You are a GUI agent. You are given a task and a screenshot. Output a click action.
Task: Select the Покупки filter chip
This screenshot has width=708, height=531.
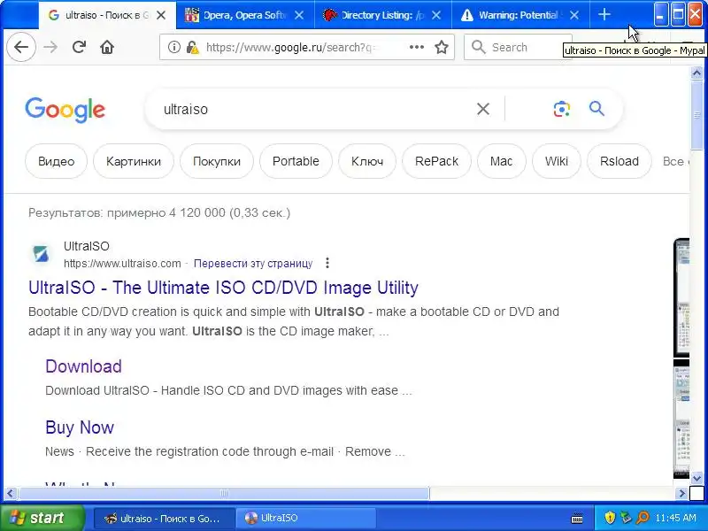click(x=217, y=161)
